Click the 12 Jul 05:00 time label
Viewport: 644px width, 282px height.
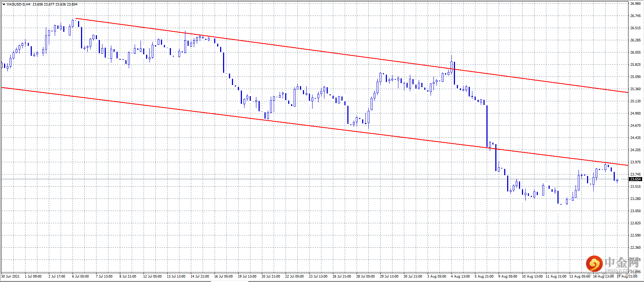coord(152,276)
